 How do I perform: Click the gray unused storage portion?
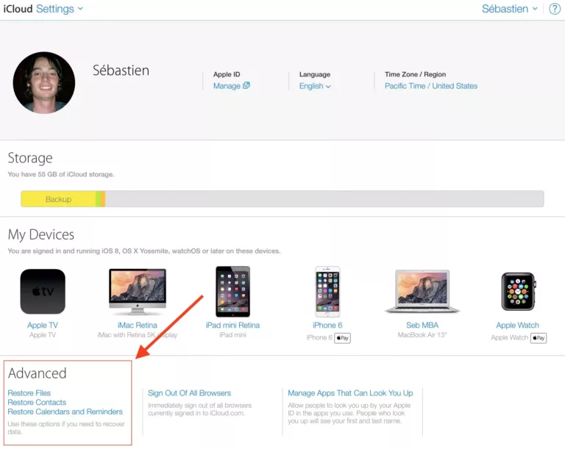click(324, 198)
